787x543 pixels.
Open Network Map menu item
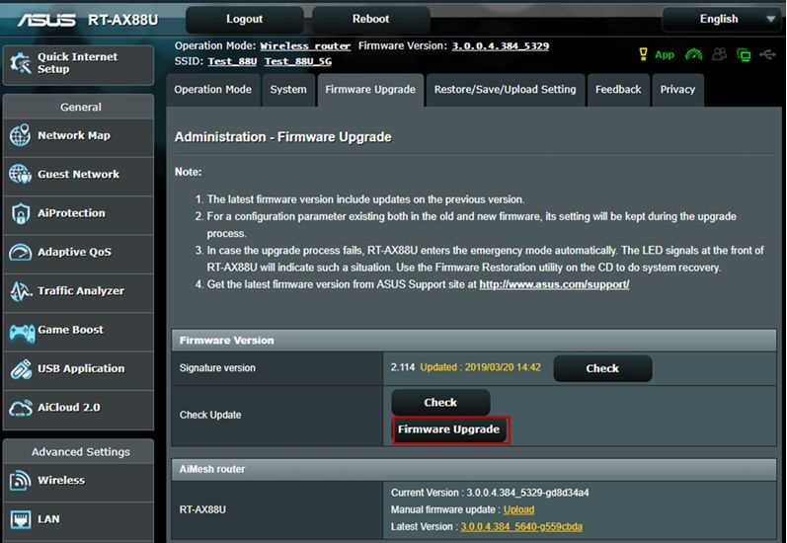[x=78, y=135]
